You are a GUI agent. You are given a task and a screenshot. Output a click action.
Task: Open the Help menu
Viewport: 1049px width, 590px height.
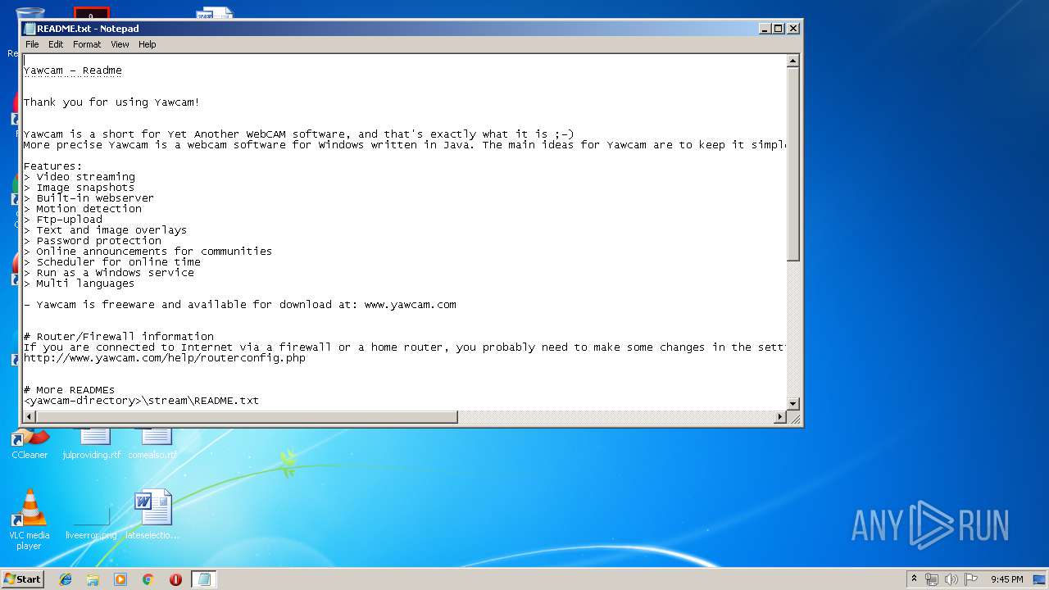tap(147, 44)
